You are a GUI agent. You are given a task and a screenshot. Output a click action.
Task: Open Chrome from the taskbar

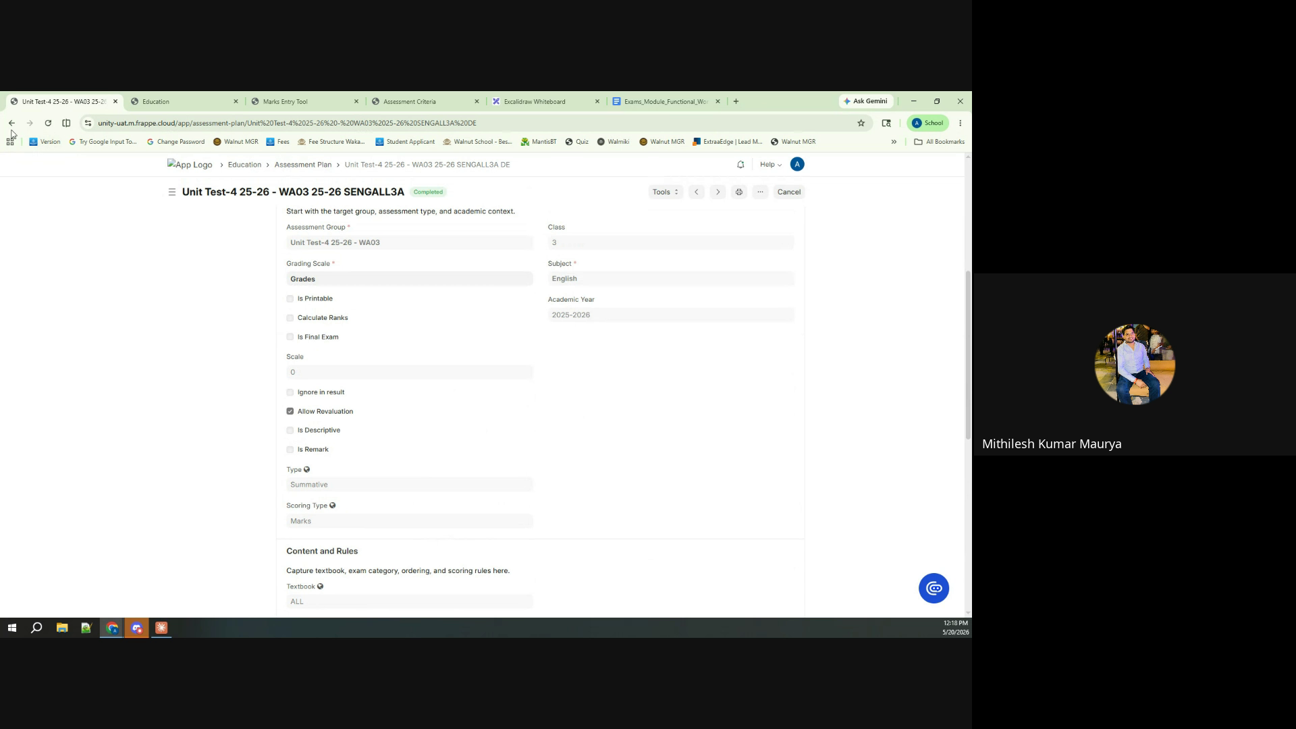pyautogui.click(x=112, y=628)
